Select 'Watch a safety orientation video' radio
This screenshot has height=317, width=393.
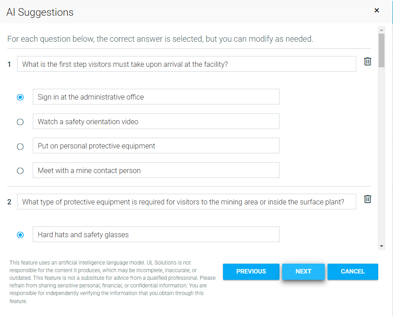20,122
